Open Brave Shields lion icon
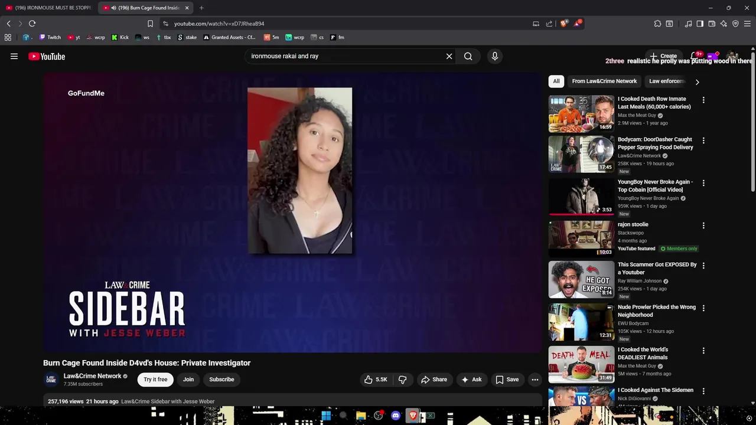Viewport: 756px width, 425px height. coord(563,24)
